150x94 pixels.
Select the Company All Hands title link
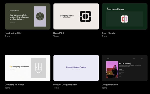[x=14, y=85]
